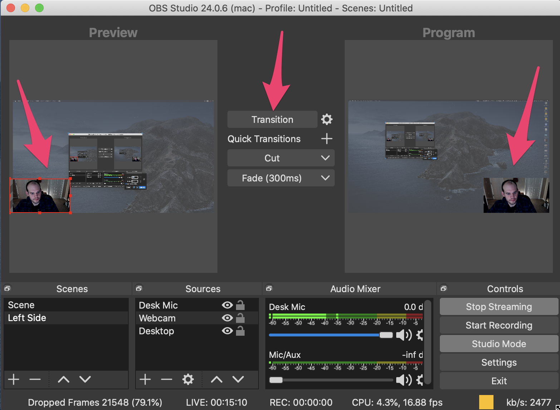Move scene up in Scenes list
The height and width of the screenshot is (410, 560).
64,379
